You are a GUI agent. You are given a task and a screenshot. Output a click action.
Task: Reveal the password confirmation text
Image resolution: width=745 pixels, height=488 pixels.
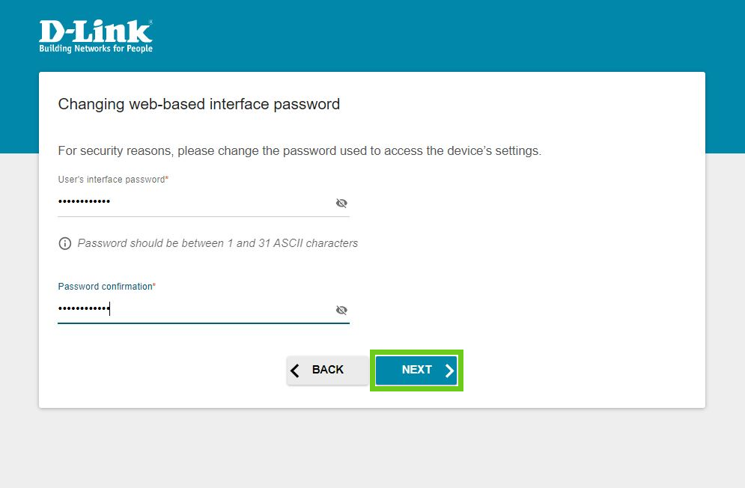point(341,310)
